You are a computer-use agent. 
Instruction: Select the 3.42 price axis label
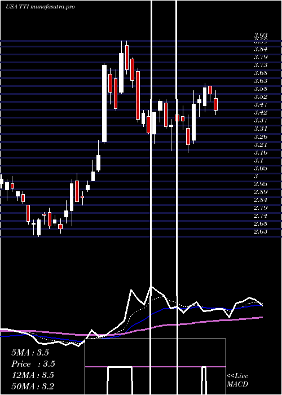click(x=261, y=112)
